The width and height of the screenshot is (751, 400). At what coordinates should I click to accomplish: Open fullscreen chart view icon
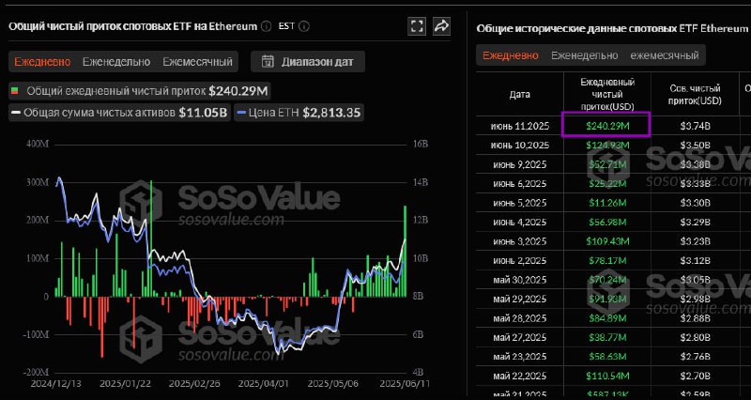[x=417, y=26]
